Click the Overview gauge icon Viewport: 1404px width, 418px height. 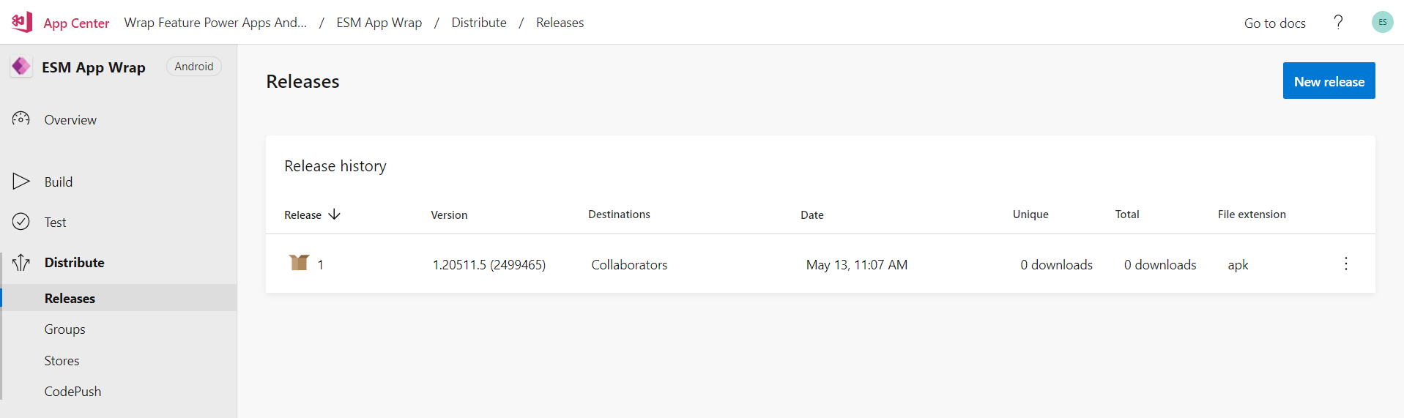pyautogui.click(x=21, y=119)
